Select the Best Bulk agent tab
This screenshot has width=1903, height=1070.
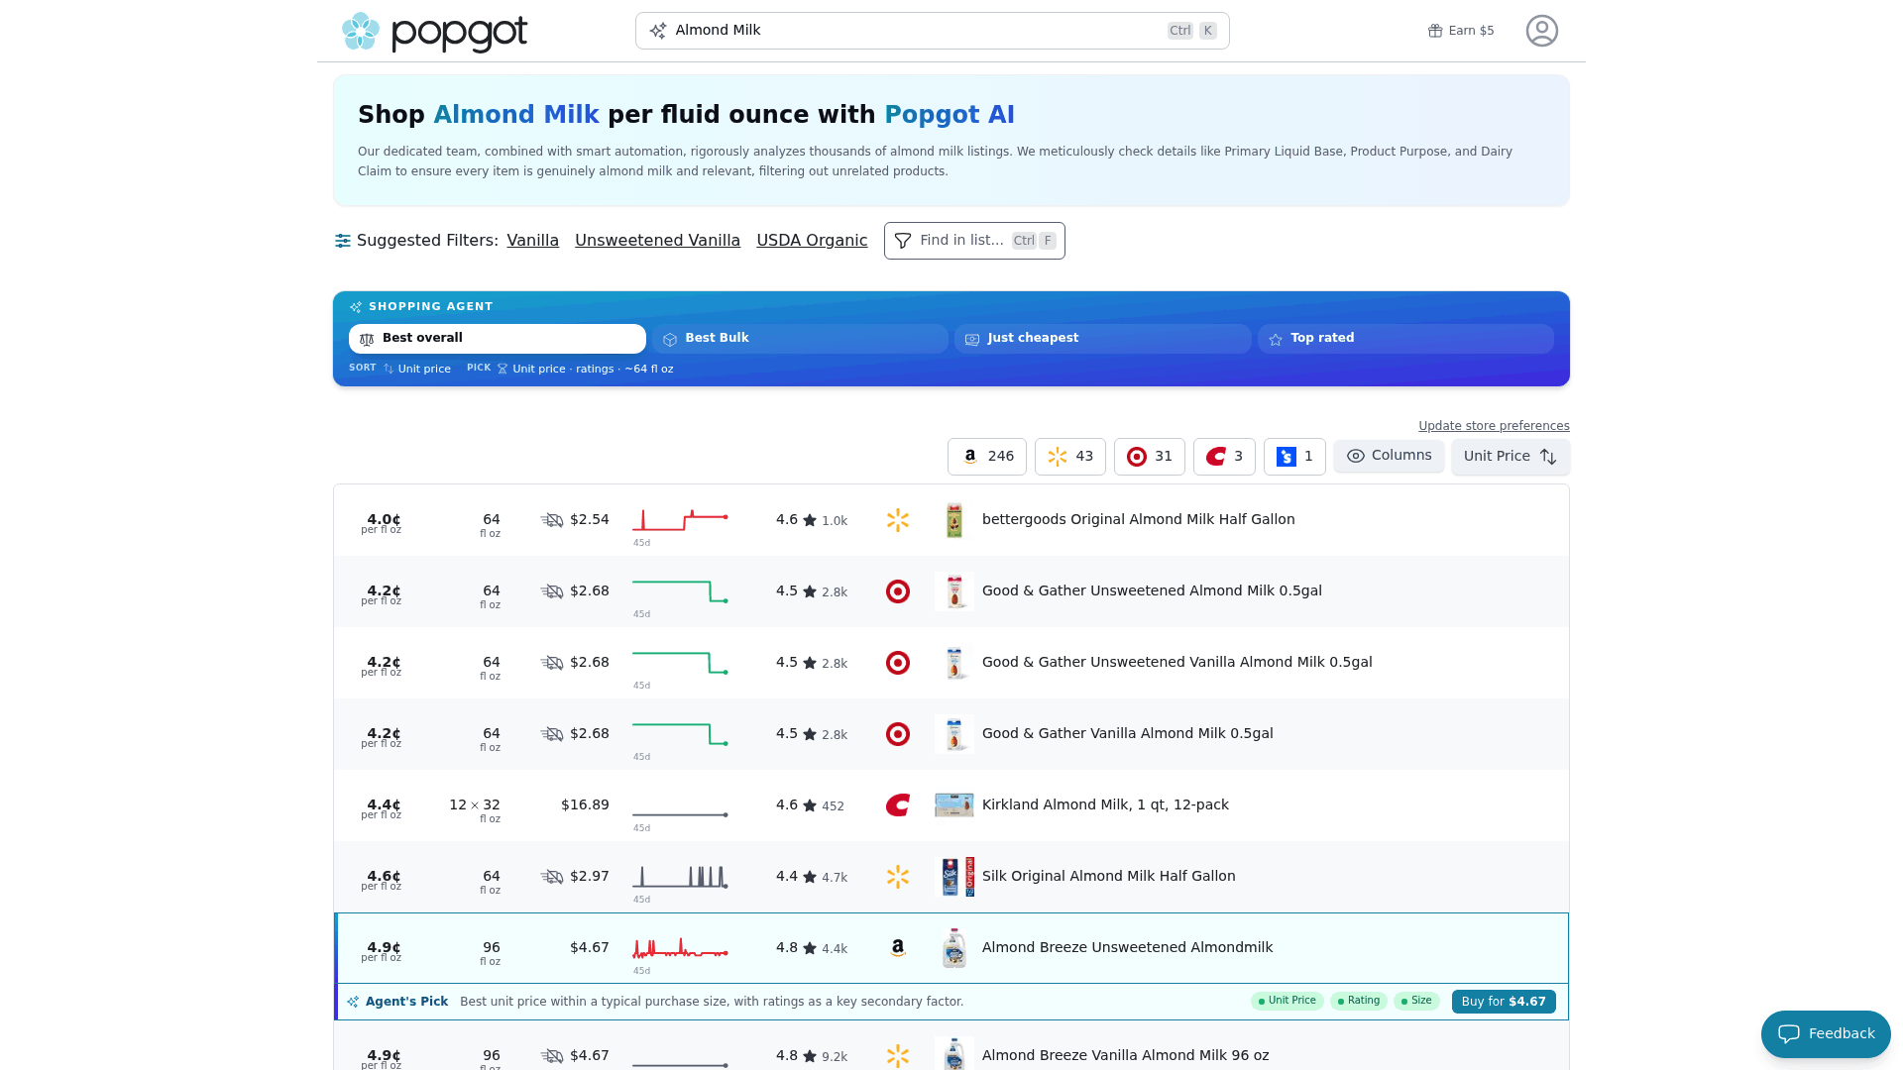(x=800, y=339)
